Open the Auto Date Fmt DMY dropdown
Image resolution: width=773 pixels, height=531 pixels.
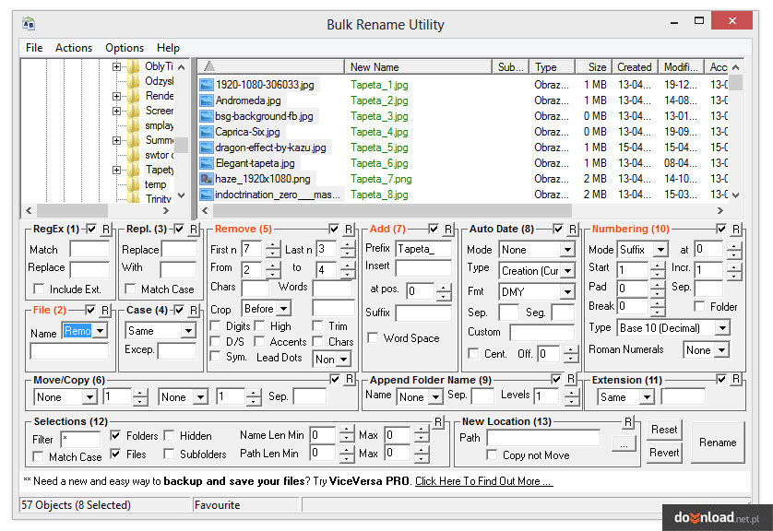568,291
